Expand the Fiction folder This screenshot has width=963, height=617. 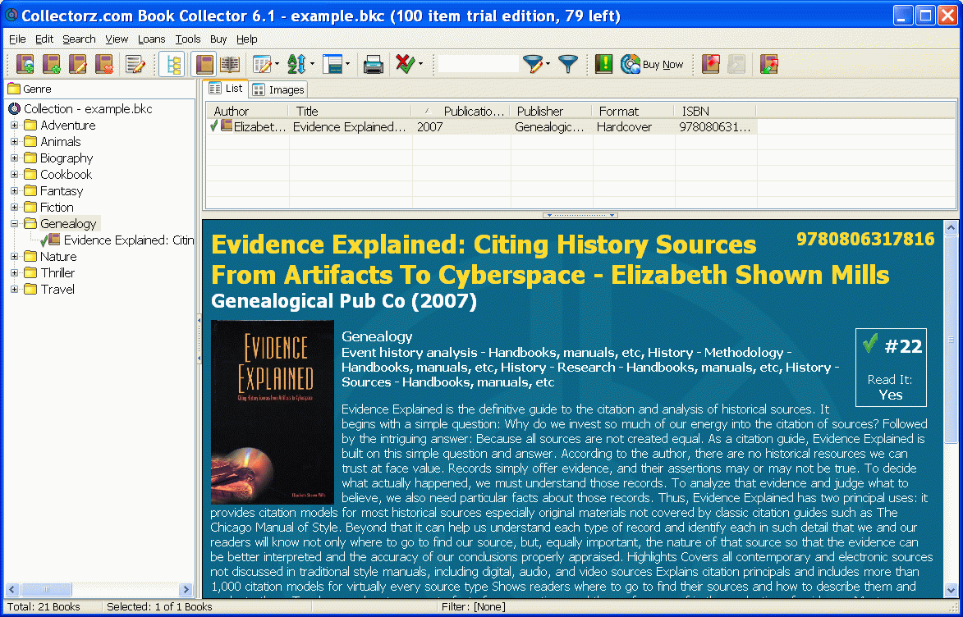(14, 208)
